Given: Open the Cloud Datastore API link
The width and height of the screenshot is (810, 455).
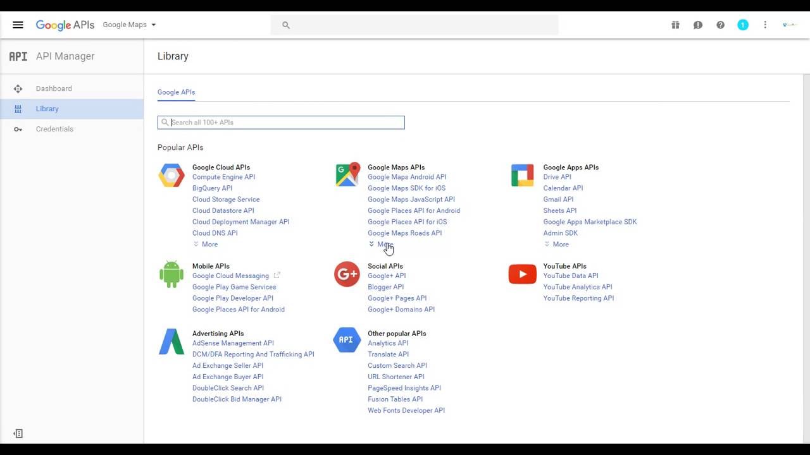Looking at the screenshot, I should click(x=223, y=211).
